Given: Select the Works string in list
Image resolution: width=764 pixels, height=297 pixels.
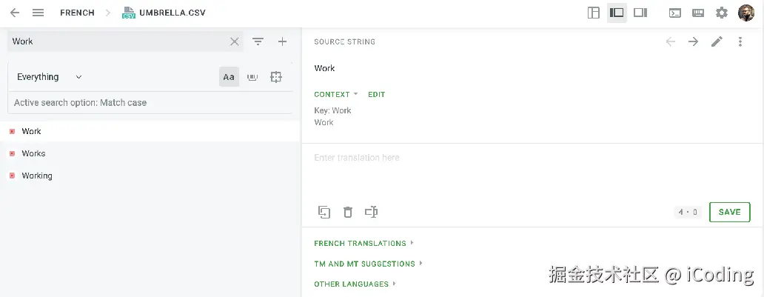Looking at the screenshot, I should (33, 153).
